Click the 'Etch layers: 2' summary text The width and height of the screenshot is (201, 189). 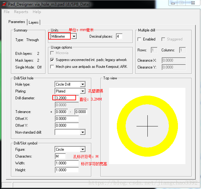(x=27, y=54)
